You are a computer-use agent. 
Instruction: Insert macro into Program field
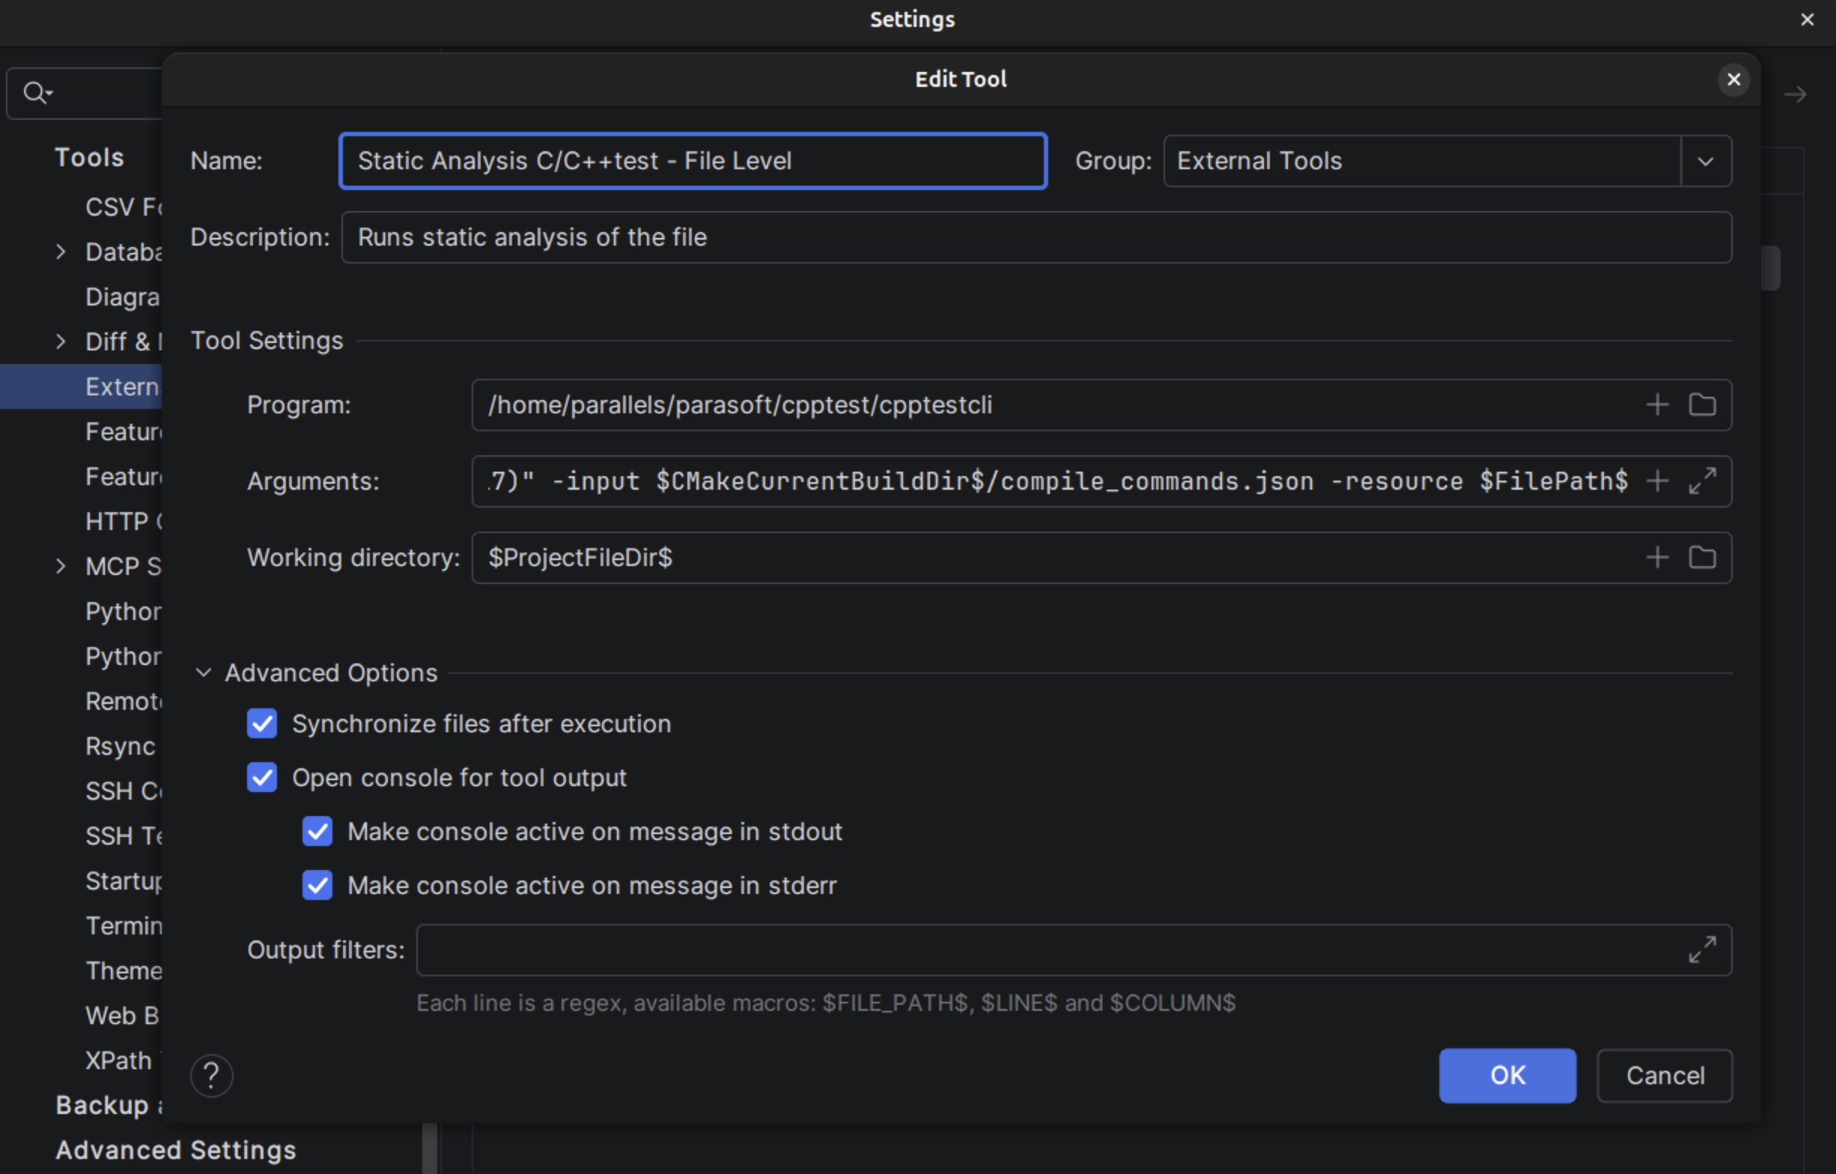click(1658, 405)
